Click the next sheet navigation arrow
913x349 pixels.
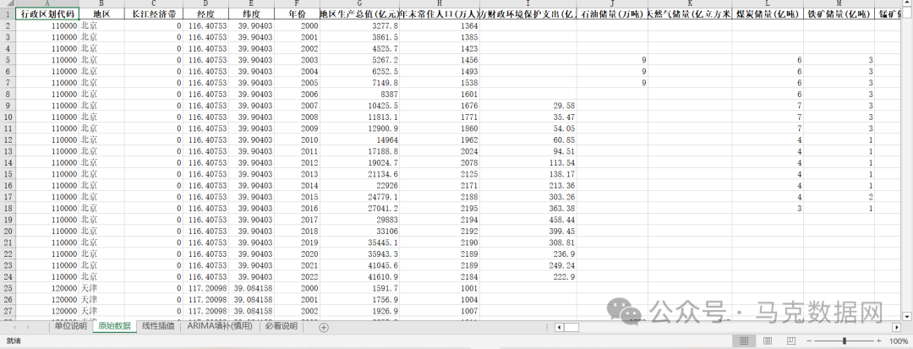click(x=28, y=328)
